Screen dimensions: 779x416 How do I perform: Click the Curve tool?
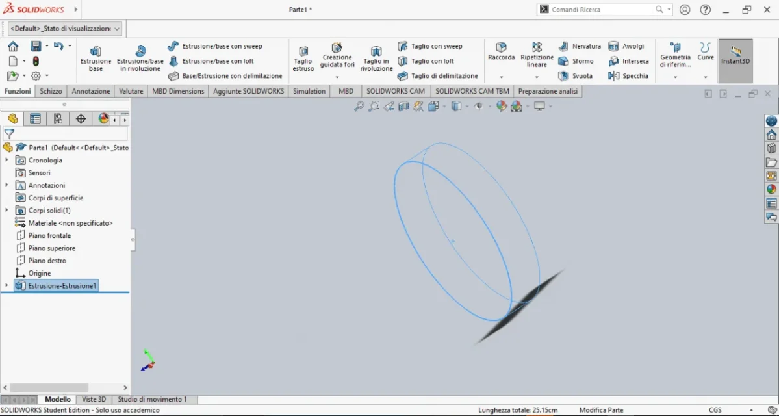point(706,52)
